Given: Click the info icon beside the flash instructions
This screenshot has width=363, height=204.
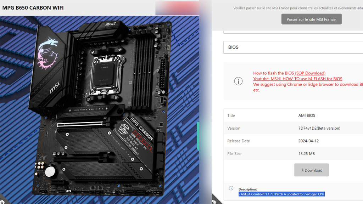Looking at the screenshot, I should (238, 81).
